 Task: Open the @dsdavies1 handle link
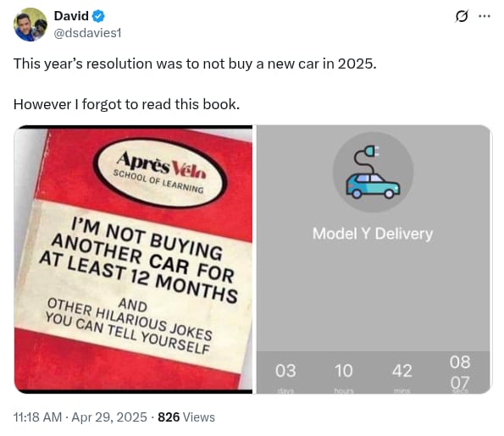pos(87,33)
